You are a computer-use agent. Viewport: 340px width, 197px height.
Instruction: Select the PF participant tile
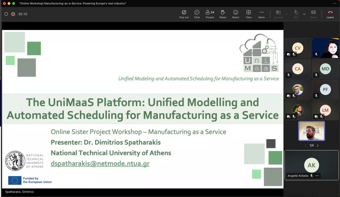pyautogui.click(x=325, y=89)
